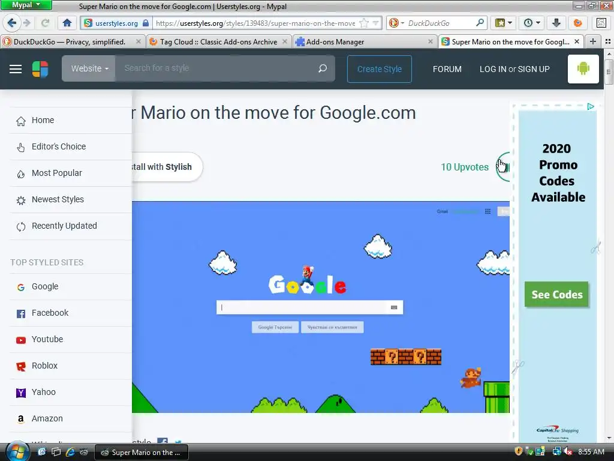Switch to the DuckDuckGo Privacy tab

coord(69,41)
